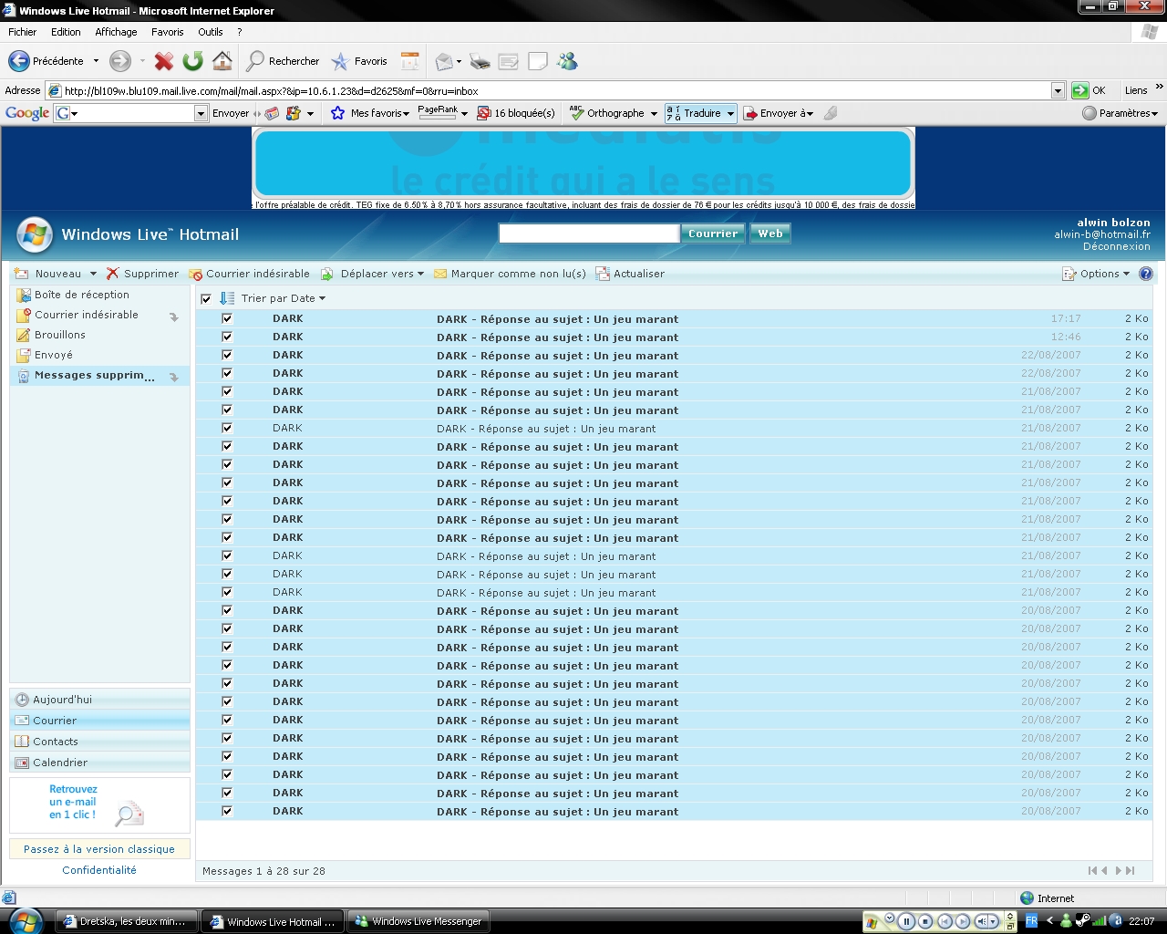Go to the first page arrow
The width and height of the screenshot is (1167, 934).
point(1092,871)
